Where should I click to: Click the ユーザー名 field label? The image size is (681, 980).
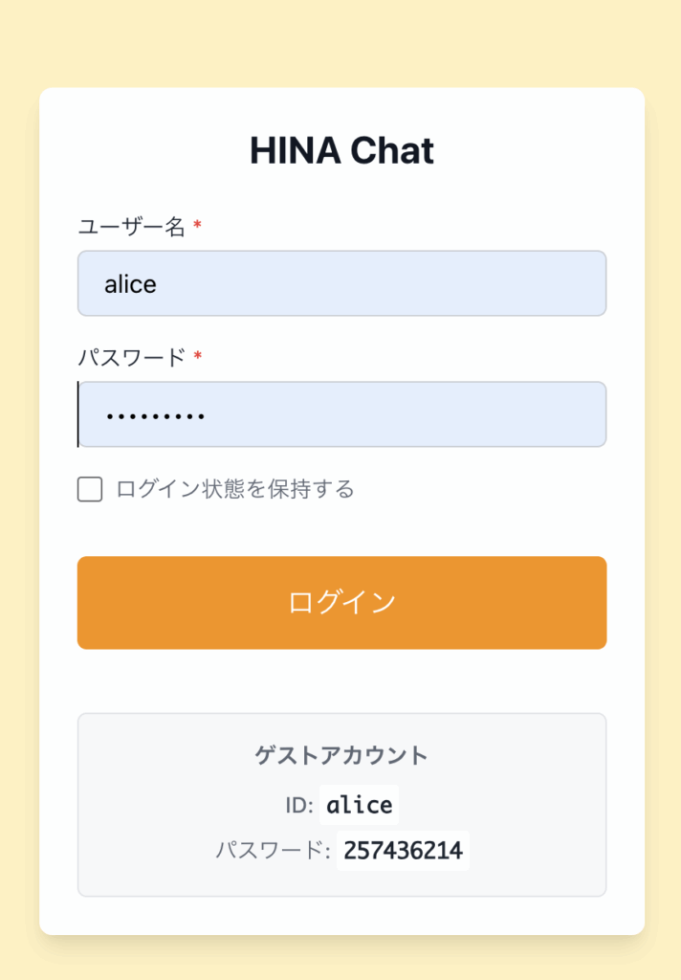[x=131, y=227]
